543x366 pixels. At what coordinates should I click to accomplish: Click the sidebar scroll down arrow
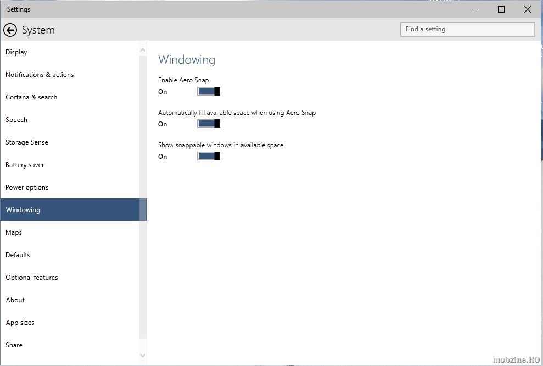(x=143, y=355)
